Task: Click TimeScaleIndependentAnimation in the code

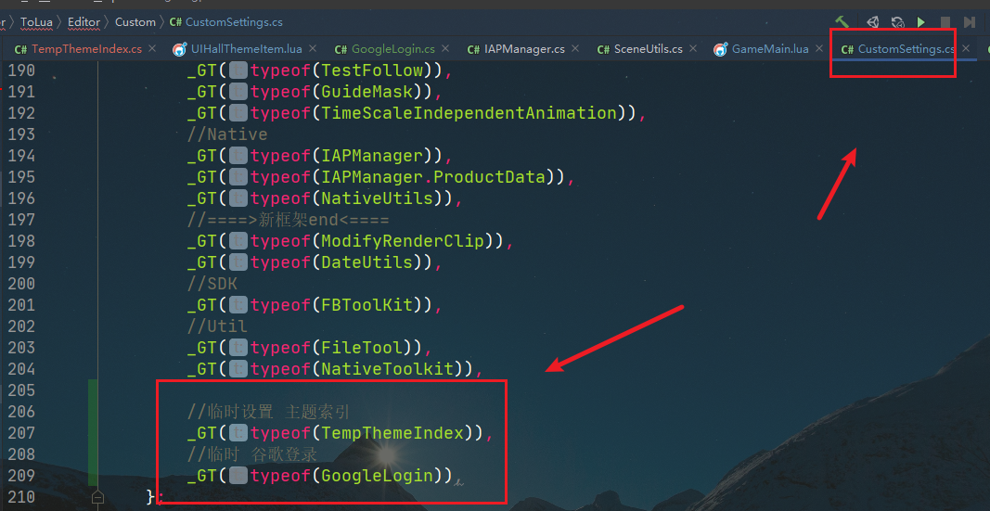Action: point(469,113)
